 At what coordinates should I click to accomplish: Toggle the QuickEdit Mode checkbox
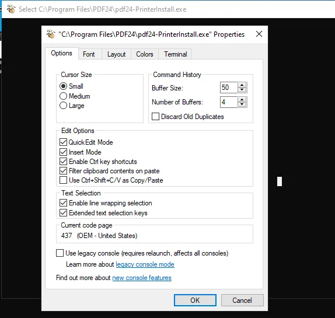(63, 142)
